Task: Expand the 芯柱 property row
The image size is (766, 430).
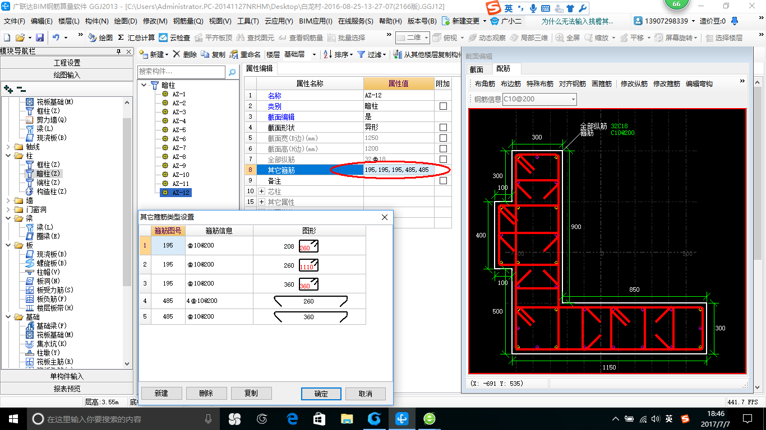Action: (x=261, y=191)
